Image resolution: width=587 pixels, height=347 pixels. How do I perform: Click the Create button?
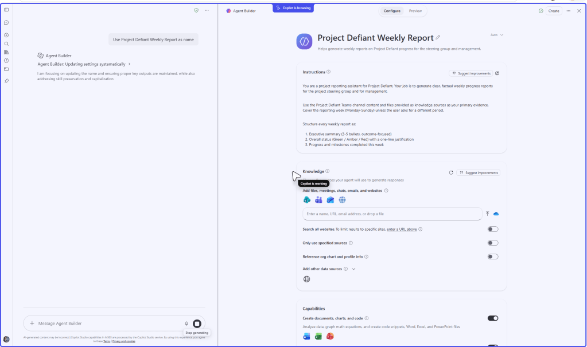pyautogui.click(x=554, y=11)
